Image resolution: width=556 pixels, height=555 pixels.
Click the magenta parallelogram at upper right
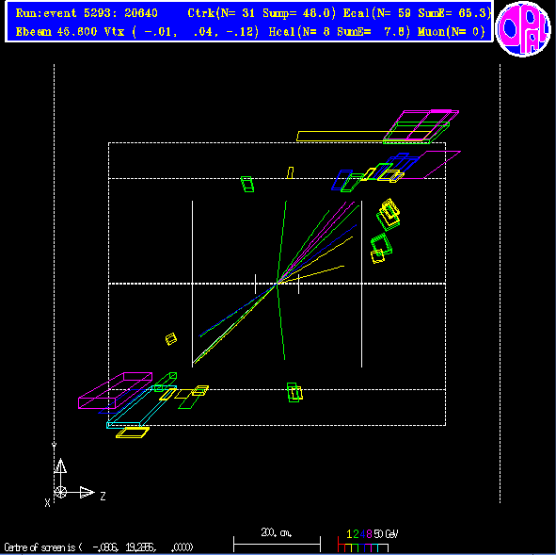[431, 165]
